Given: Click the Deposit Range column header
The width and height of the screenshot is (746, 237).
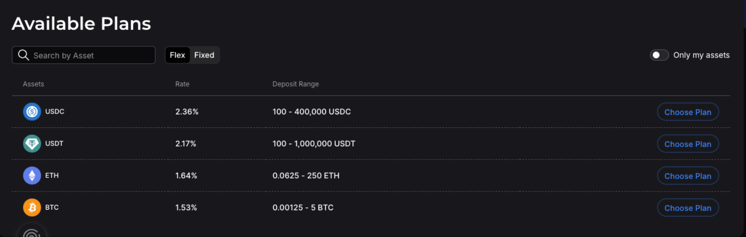Looking at the screenshot, I should click(x=295, y=84).
